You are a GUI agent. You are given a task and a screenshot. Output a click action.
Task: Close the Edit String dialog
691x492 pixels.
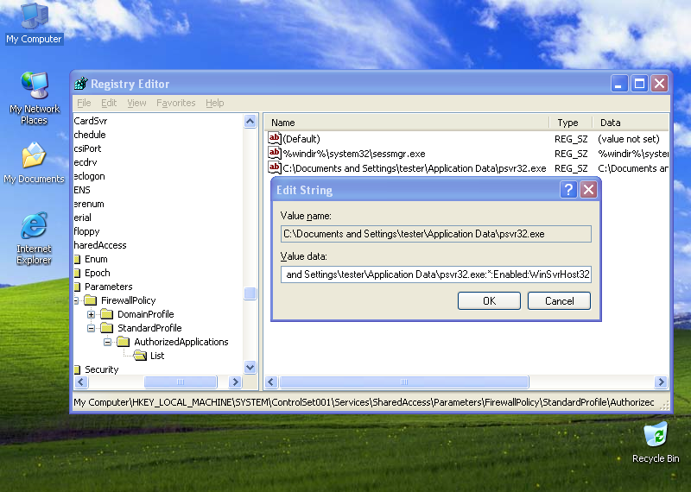point(588,190)
